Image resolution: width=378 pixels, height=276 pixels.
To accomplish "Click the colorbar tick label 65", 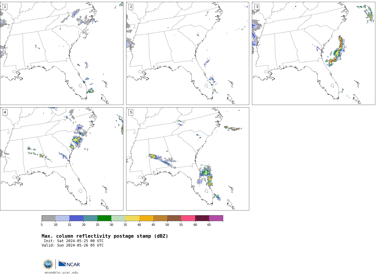I will pyautogui.click(x=209, y=225).
